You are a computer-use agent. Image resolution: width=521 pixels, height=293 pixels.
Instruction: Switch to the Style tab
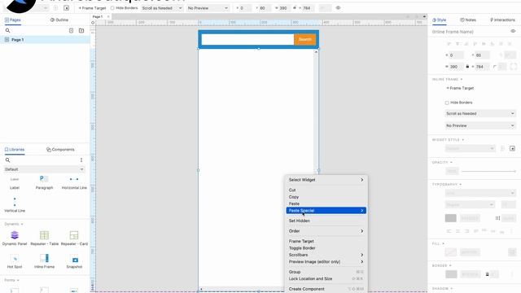[440, 20]
